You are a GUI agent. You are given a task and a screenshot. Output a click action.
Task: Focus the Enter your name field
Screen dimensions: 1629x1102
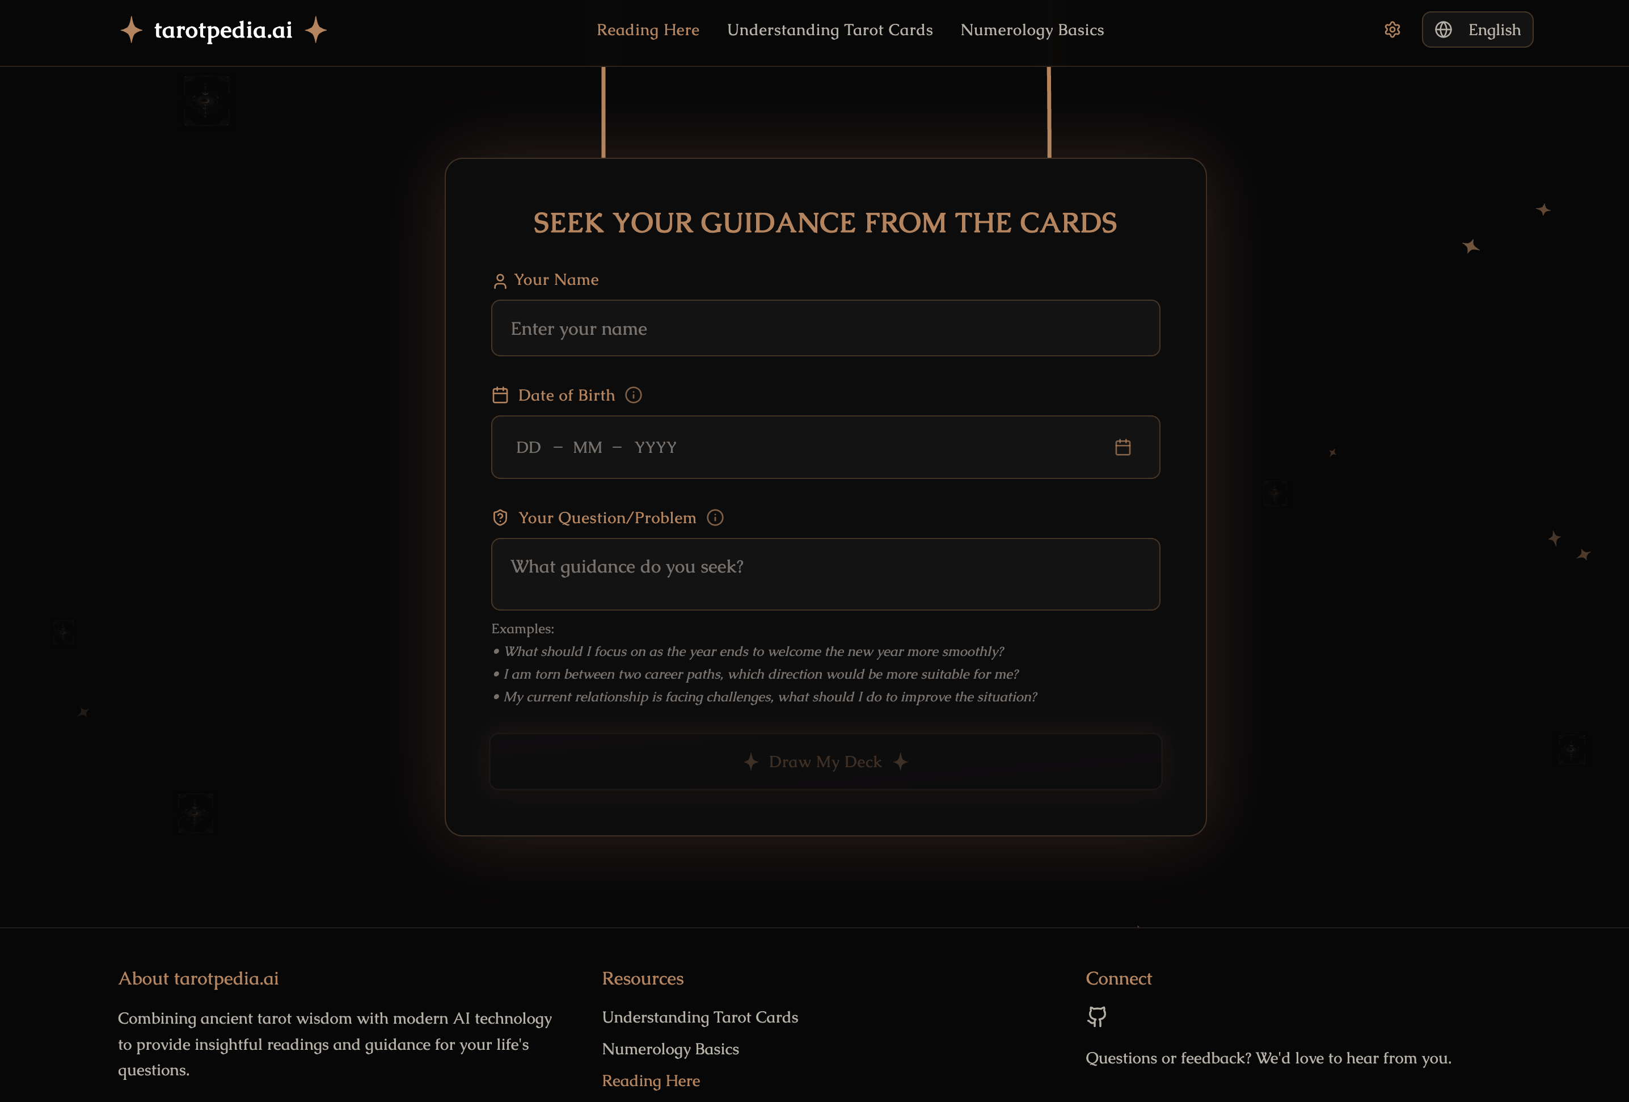(x=825, y=329)
